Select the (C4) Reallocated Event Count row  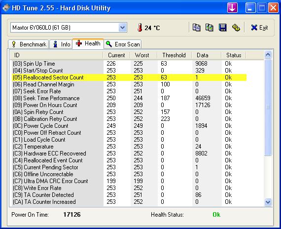[x=129, y=160]
